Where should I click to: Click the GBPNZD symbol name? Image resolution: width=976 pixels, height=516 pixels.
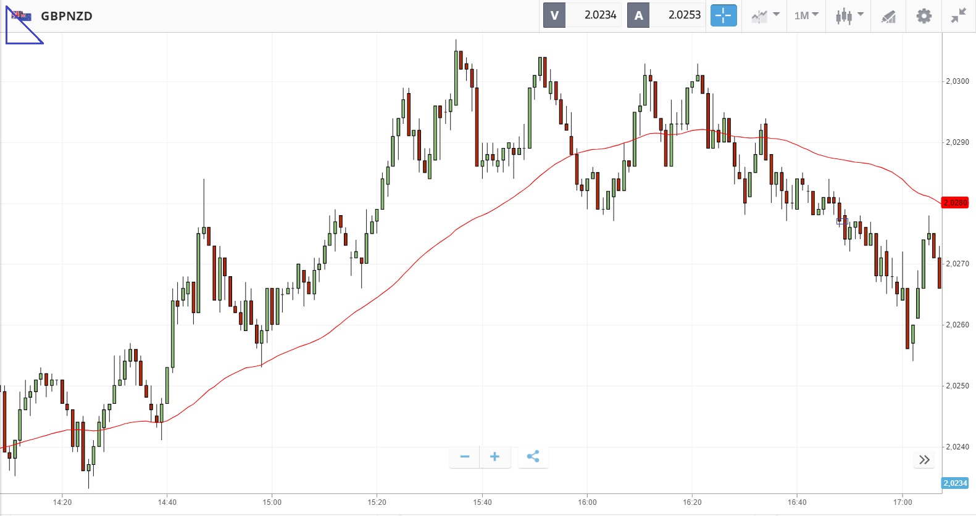(x=67, y=16)
